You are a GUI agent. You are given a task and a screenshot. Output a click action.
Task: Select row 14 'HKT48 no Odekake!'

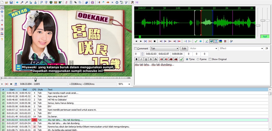click(134, 100)
